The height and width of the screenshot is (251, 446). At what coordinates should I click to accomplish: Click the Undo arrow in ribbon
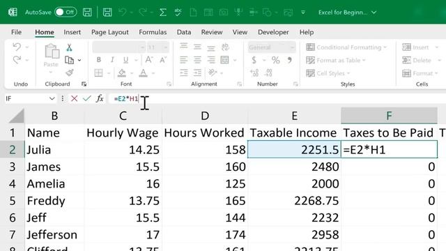(x=17, y=47)
